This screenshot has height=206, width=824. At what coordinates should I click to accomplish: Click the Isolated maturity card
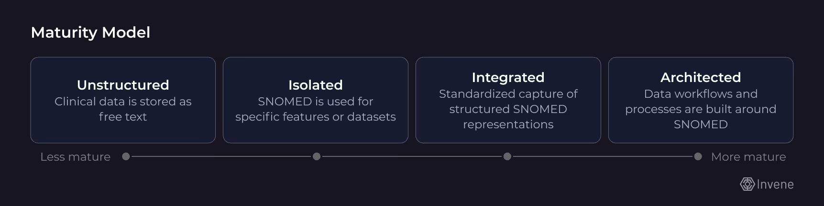(x=316, y=100)
